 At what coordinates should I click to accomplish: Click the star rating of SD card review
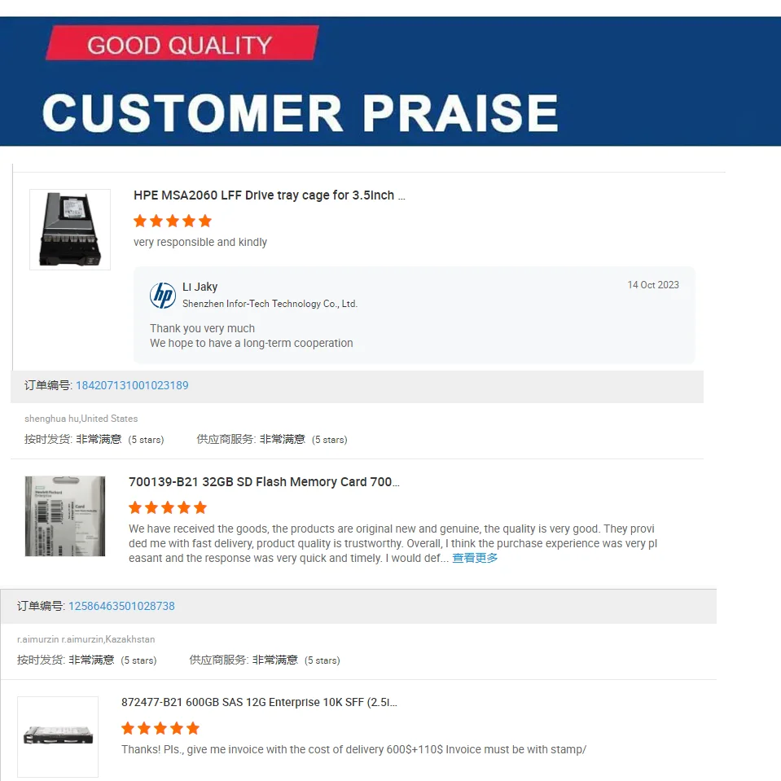point(168,507)
